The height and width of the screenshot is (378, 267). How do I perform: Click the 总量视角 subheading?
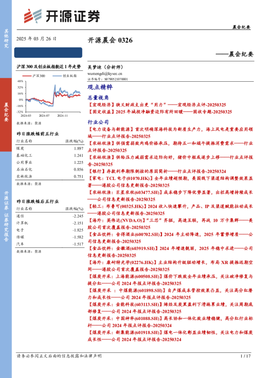(98, 97)
